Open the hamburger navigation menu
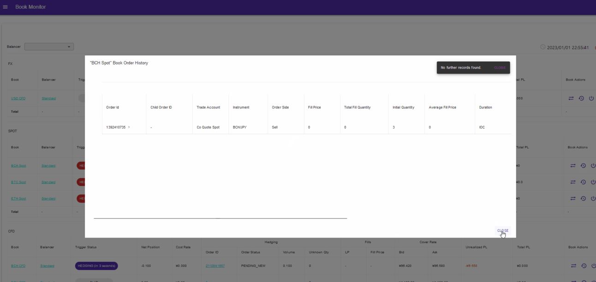 [x=6, y=7]
